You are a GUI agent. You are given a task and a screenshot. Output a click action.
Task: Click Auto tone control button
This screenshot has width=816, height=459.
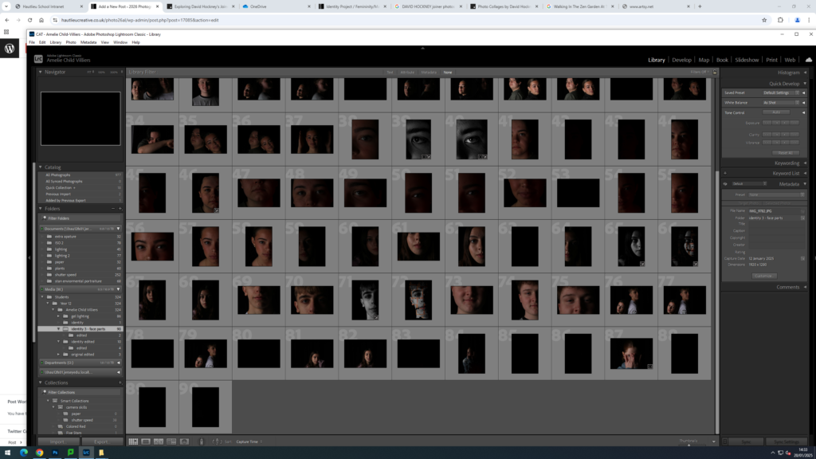point(776,112)
